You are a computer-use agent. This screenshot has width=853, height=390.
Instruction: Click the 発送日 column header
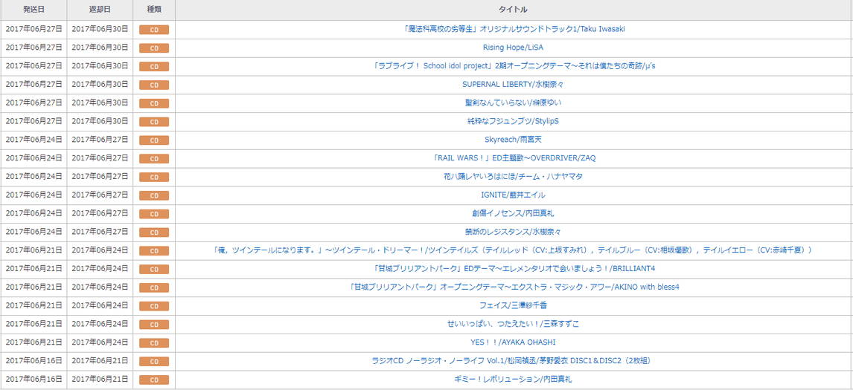click(33, 10)
